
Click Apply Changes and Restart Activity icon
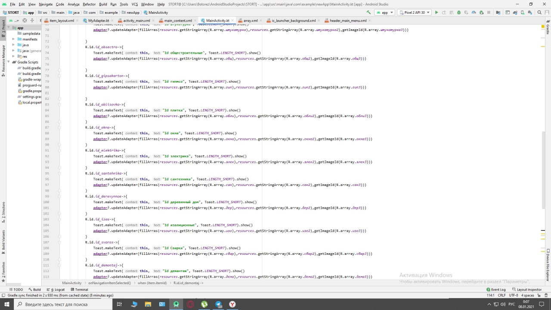click(444, 12)
